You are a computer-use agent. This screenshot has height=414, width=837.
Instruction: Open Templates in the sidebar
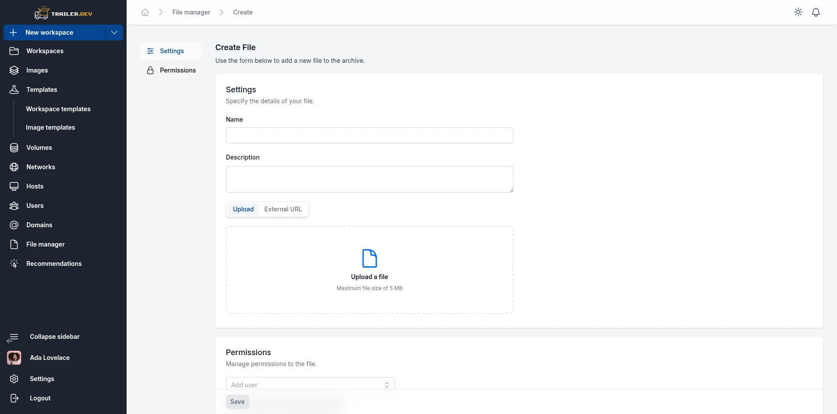(x=63, y=90)
